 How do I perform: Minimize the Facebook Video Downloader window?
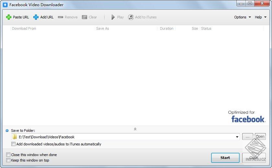pos(241,4)
